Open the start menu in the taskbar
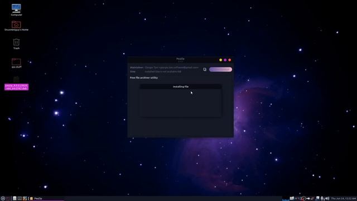Screen dimensions: 357x201 click(3, 199)
